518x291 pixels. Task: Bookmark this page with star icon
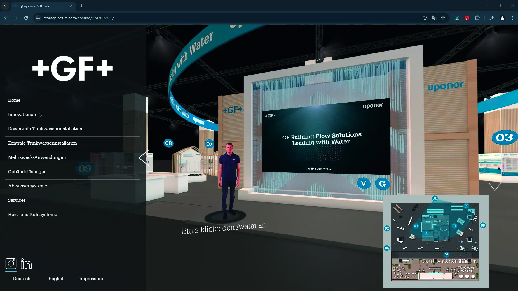(x=443, y=18)
